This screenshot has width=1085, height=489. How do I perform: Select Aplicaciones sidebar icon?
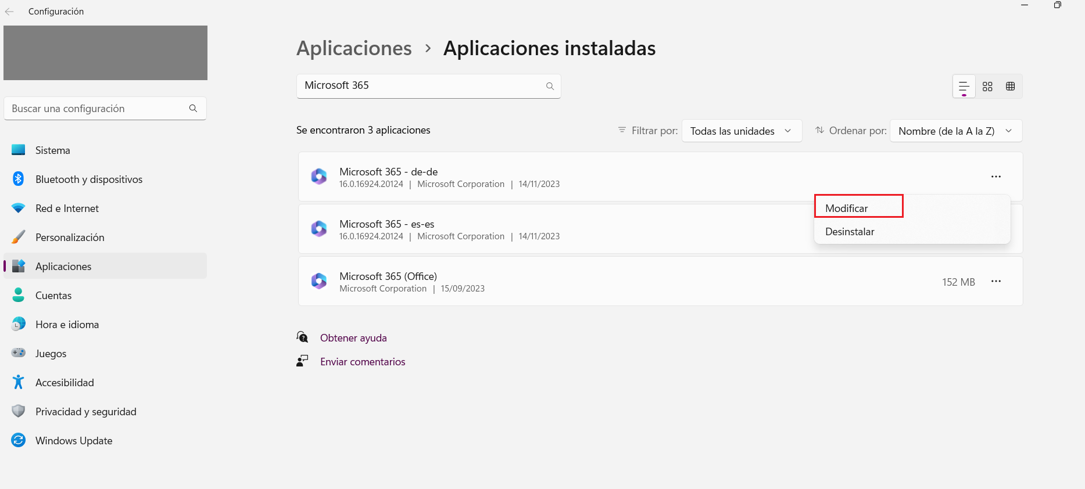tap(19, 266)
